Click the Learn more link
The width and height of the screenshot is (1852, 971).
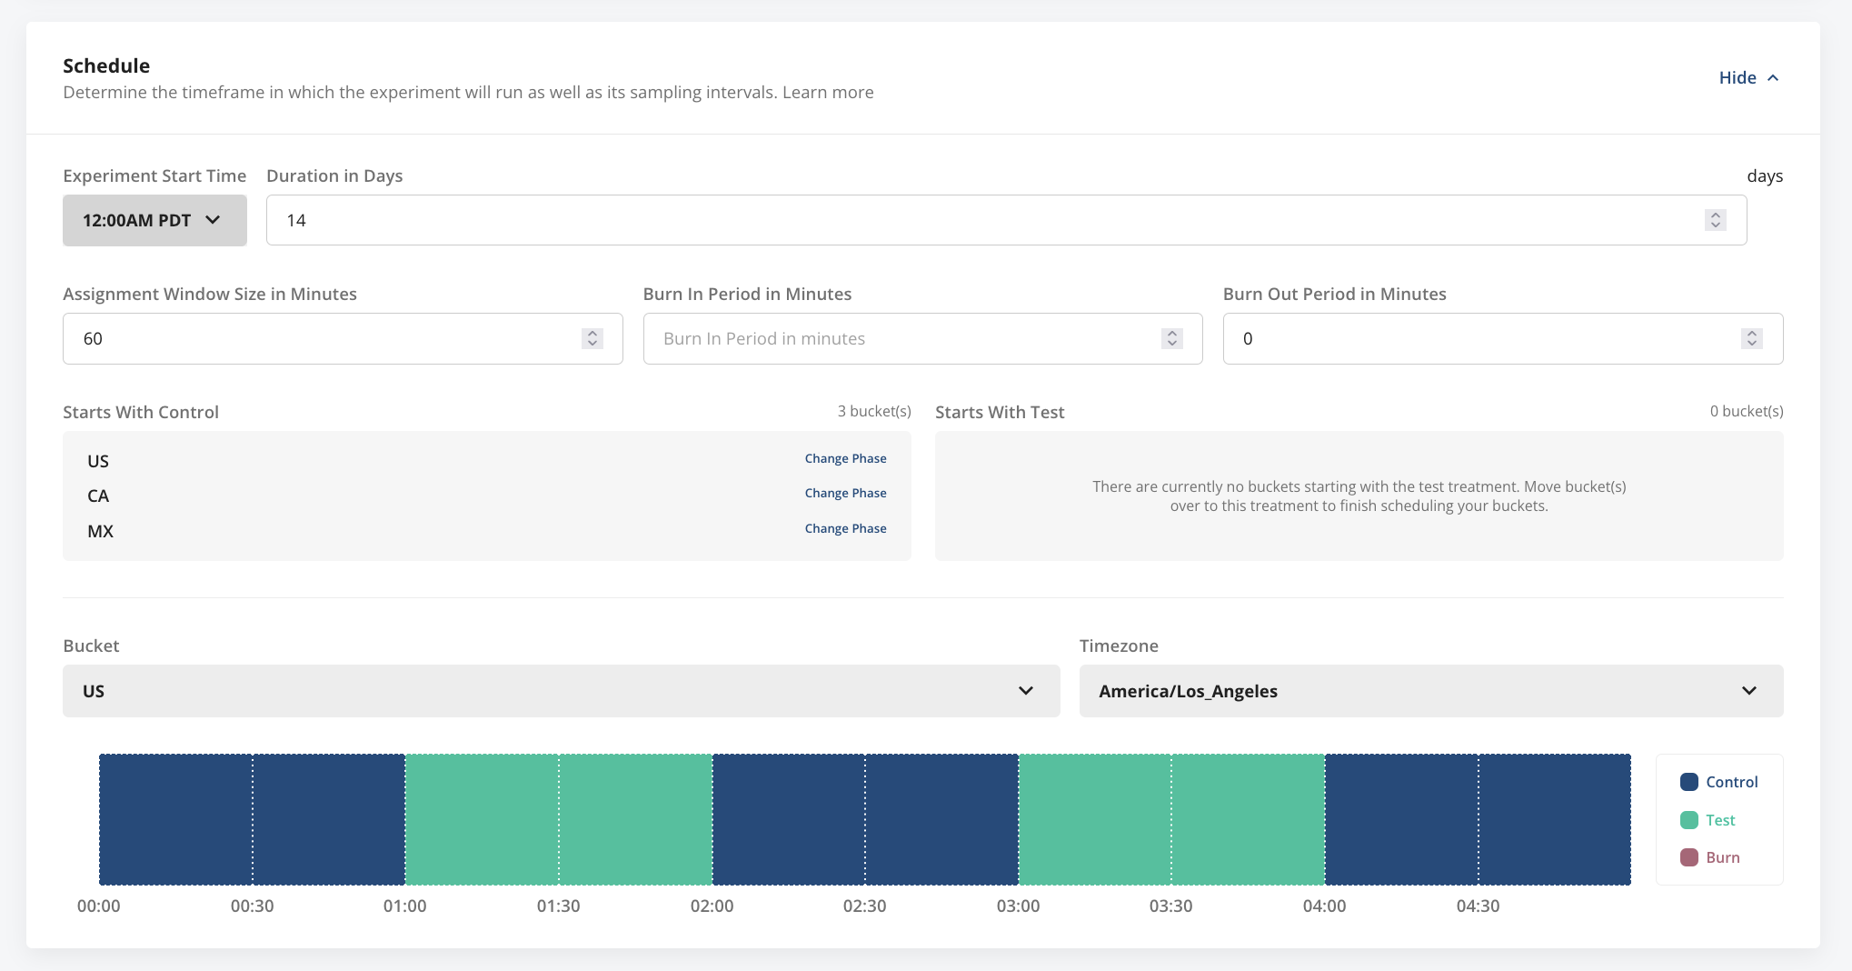point(827,92)
